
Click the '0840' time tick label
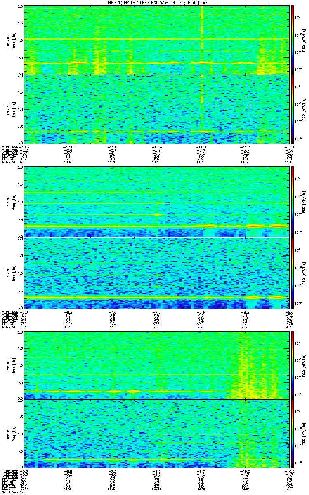112,489
